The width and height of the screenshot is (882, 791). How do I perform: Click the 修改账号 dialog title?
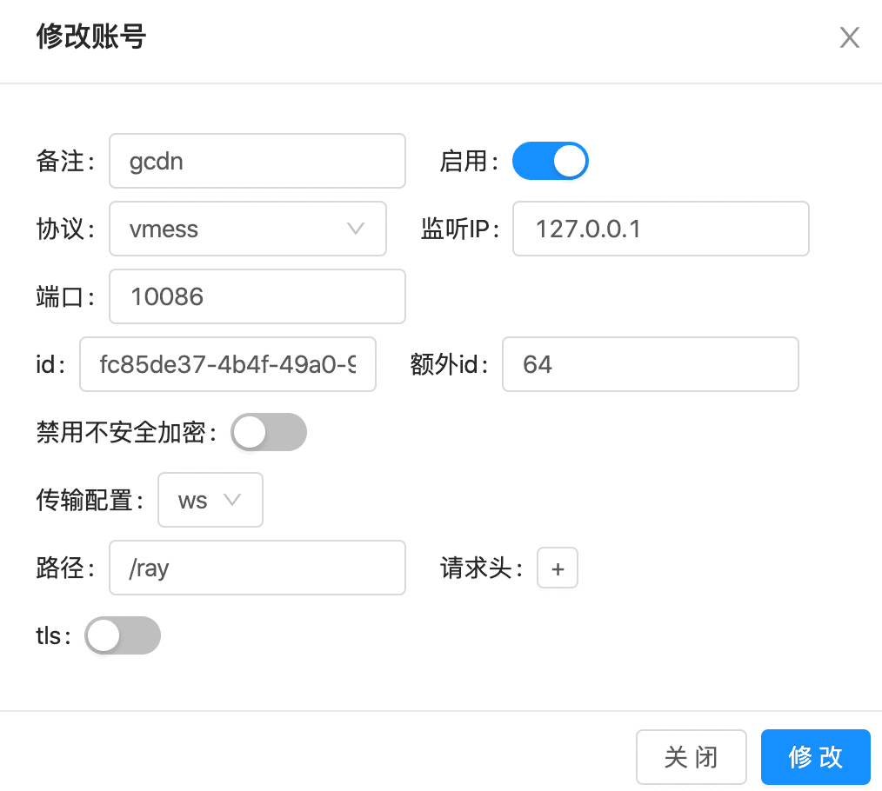click(x=91, y=37)
